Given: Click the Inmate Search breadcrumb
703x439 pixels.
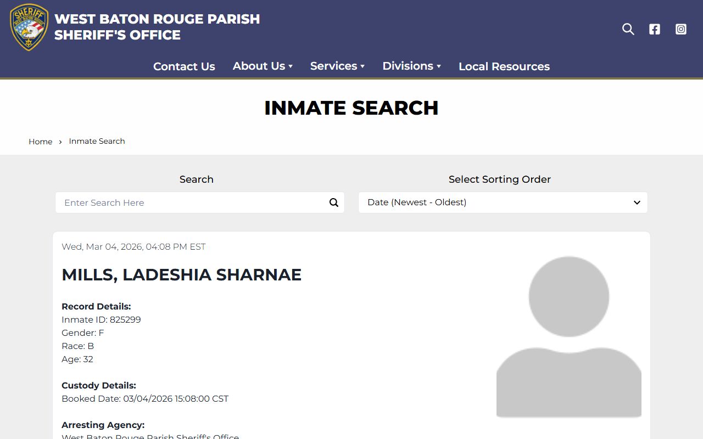Looking at the screenshot, I should tap(97, 141).
